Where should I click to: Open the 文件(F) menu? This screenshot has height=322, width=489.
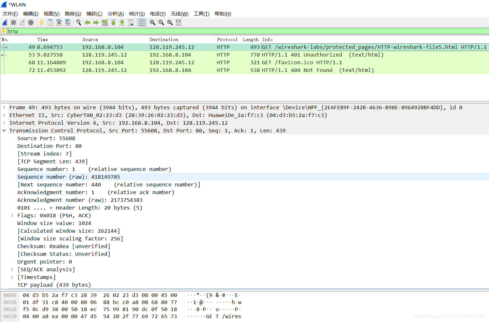point(10,14)
